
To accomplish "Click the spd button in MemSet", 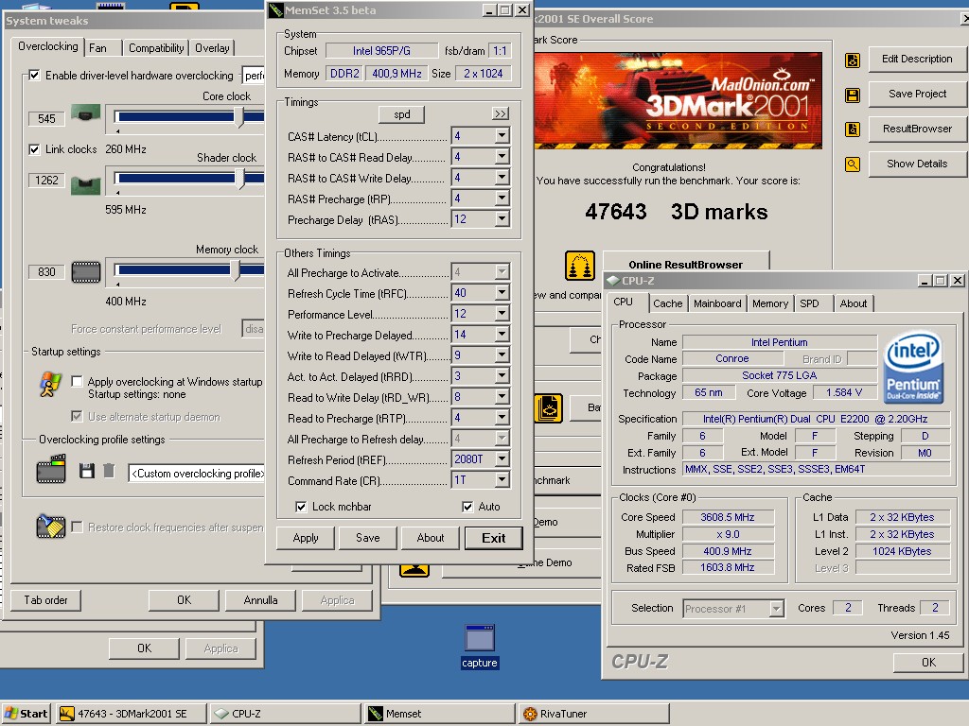I will pyautogui.click(x=401, y=114).
